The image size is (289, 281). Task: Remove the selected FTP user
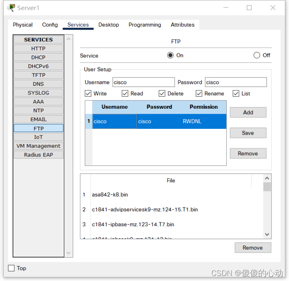pos(248,153)
